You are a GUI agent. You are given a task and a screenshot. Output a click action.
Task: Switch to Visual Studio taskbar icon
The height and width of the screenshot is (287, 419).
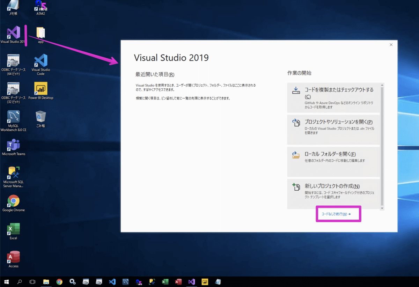[191, 282]
